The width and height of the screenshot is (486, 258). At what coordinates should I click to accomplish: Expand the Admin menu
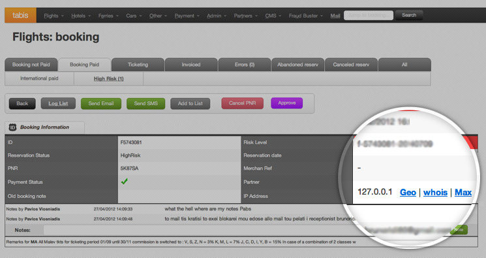point(217,16)
